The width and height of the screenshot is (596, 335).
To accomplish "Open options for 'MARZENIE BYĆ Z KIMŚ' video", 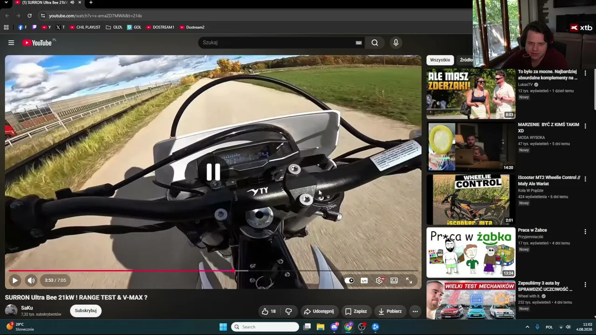I will (x=585, y=126).
